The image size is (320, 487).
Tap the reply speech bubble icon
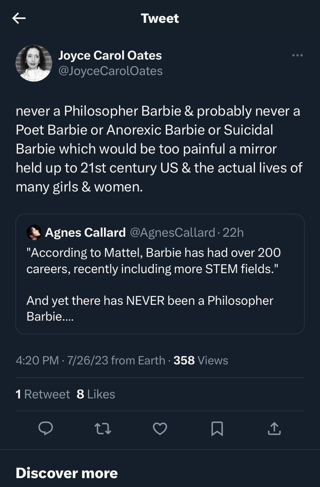pos(45,428)
